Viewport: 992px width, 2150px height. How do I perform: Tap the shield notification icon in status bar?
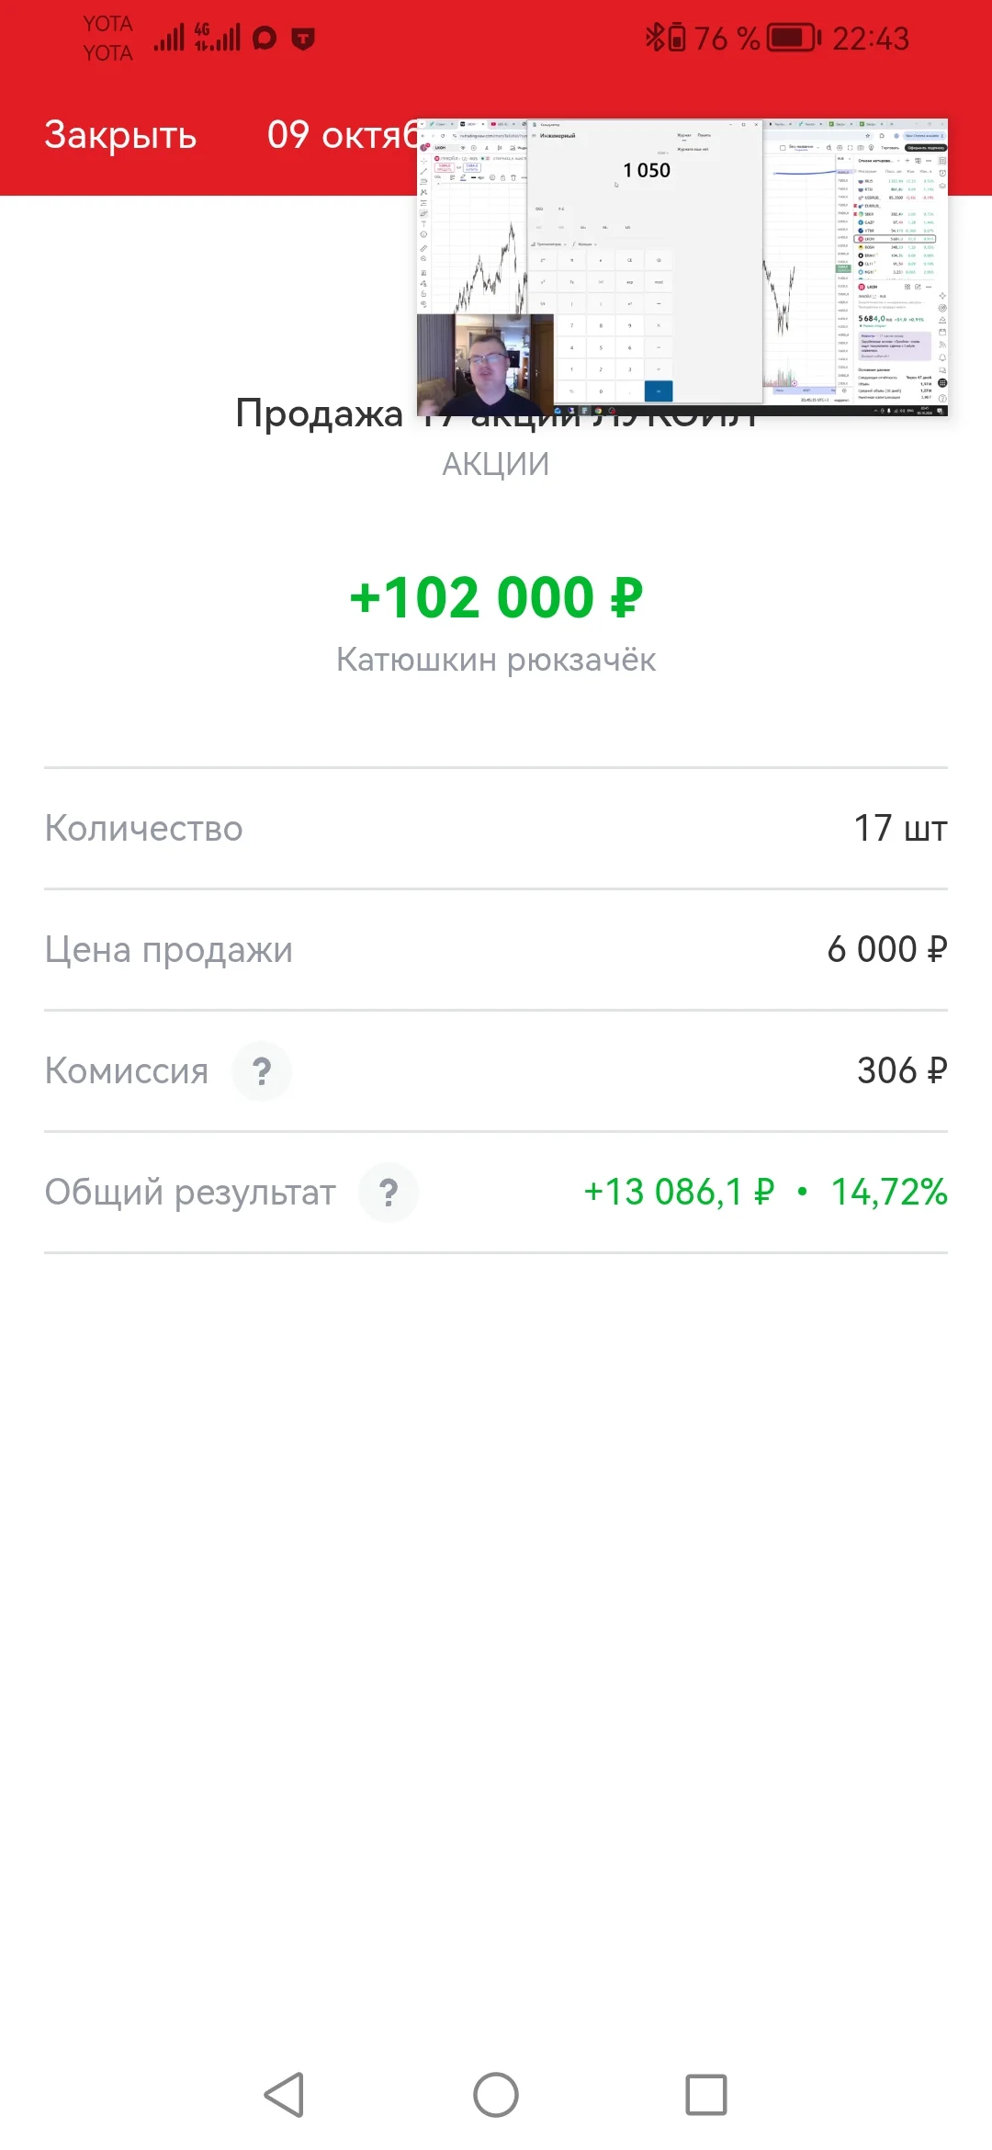[x=303, y=39]
